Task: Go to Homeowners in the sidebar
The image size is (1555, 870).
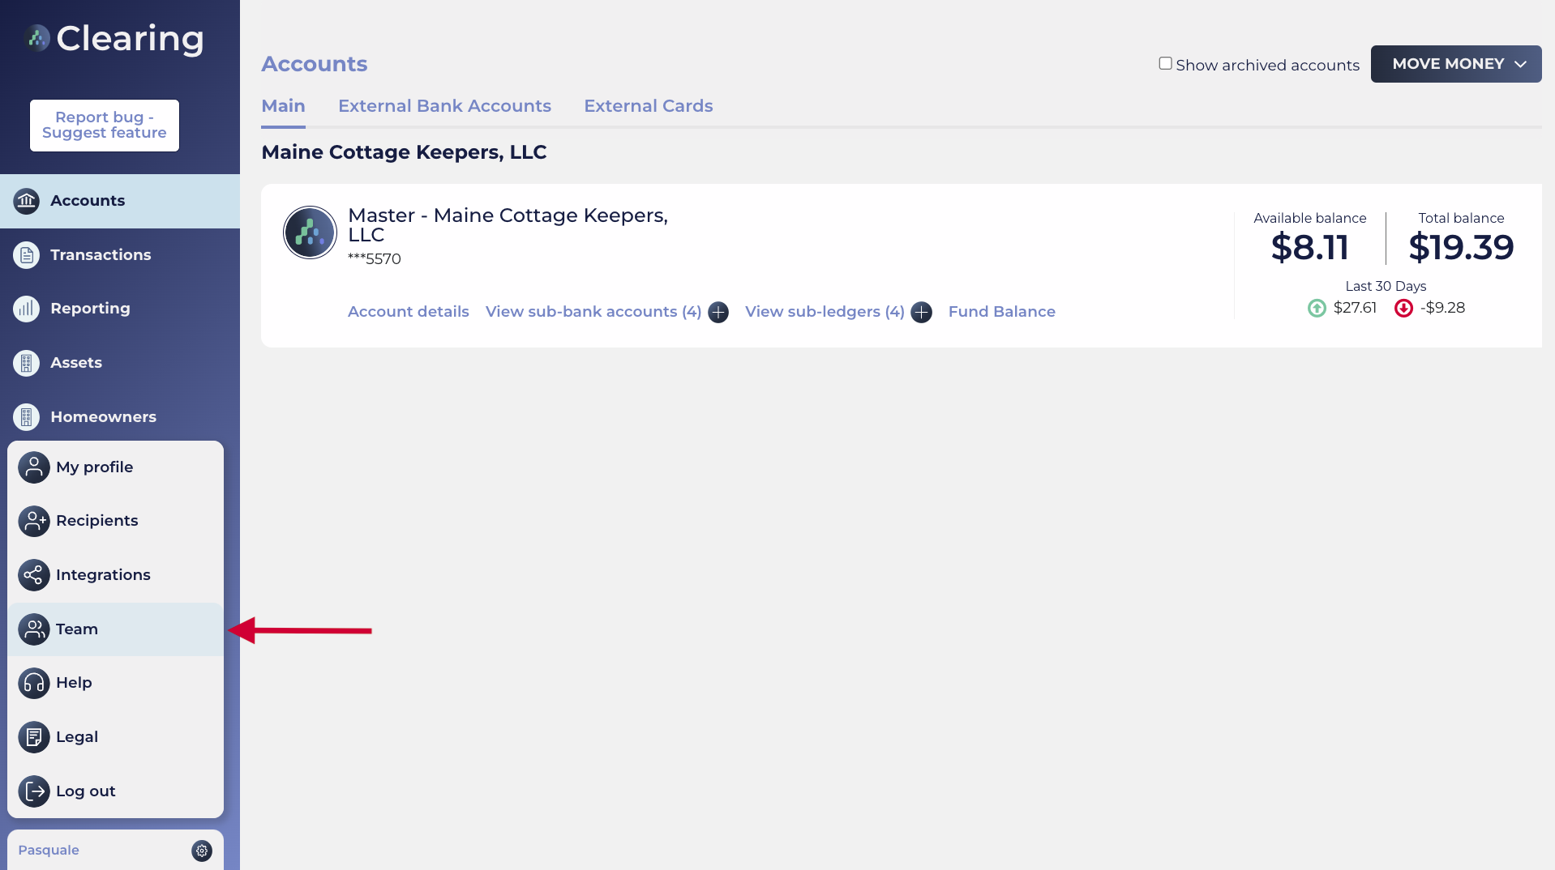Action: 120,417
